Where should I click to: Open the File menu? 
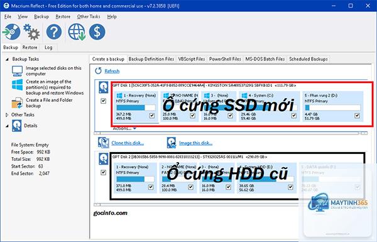tap(8, 16)
